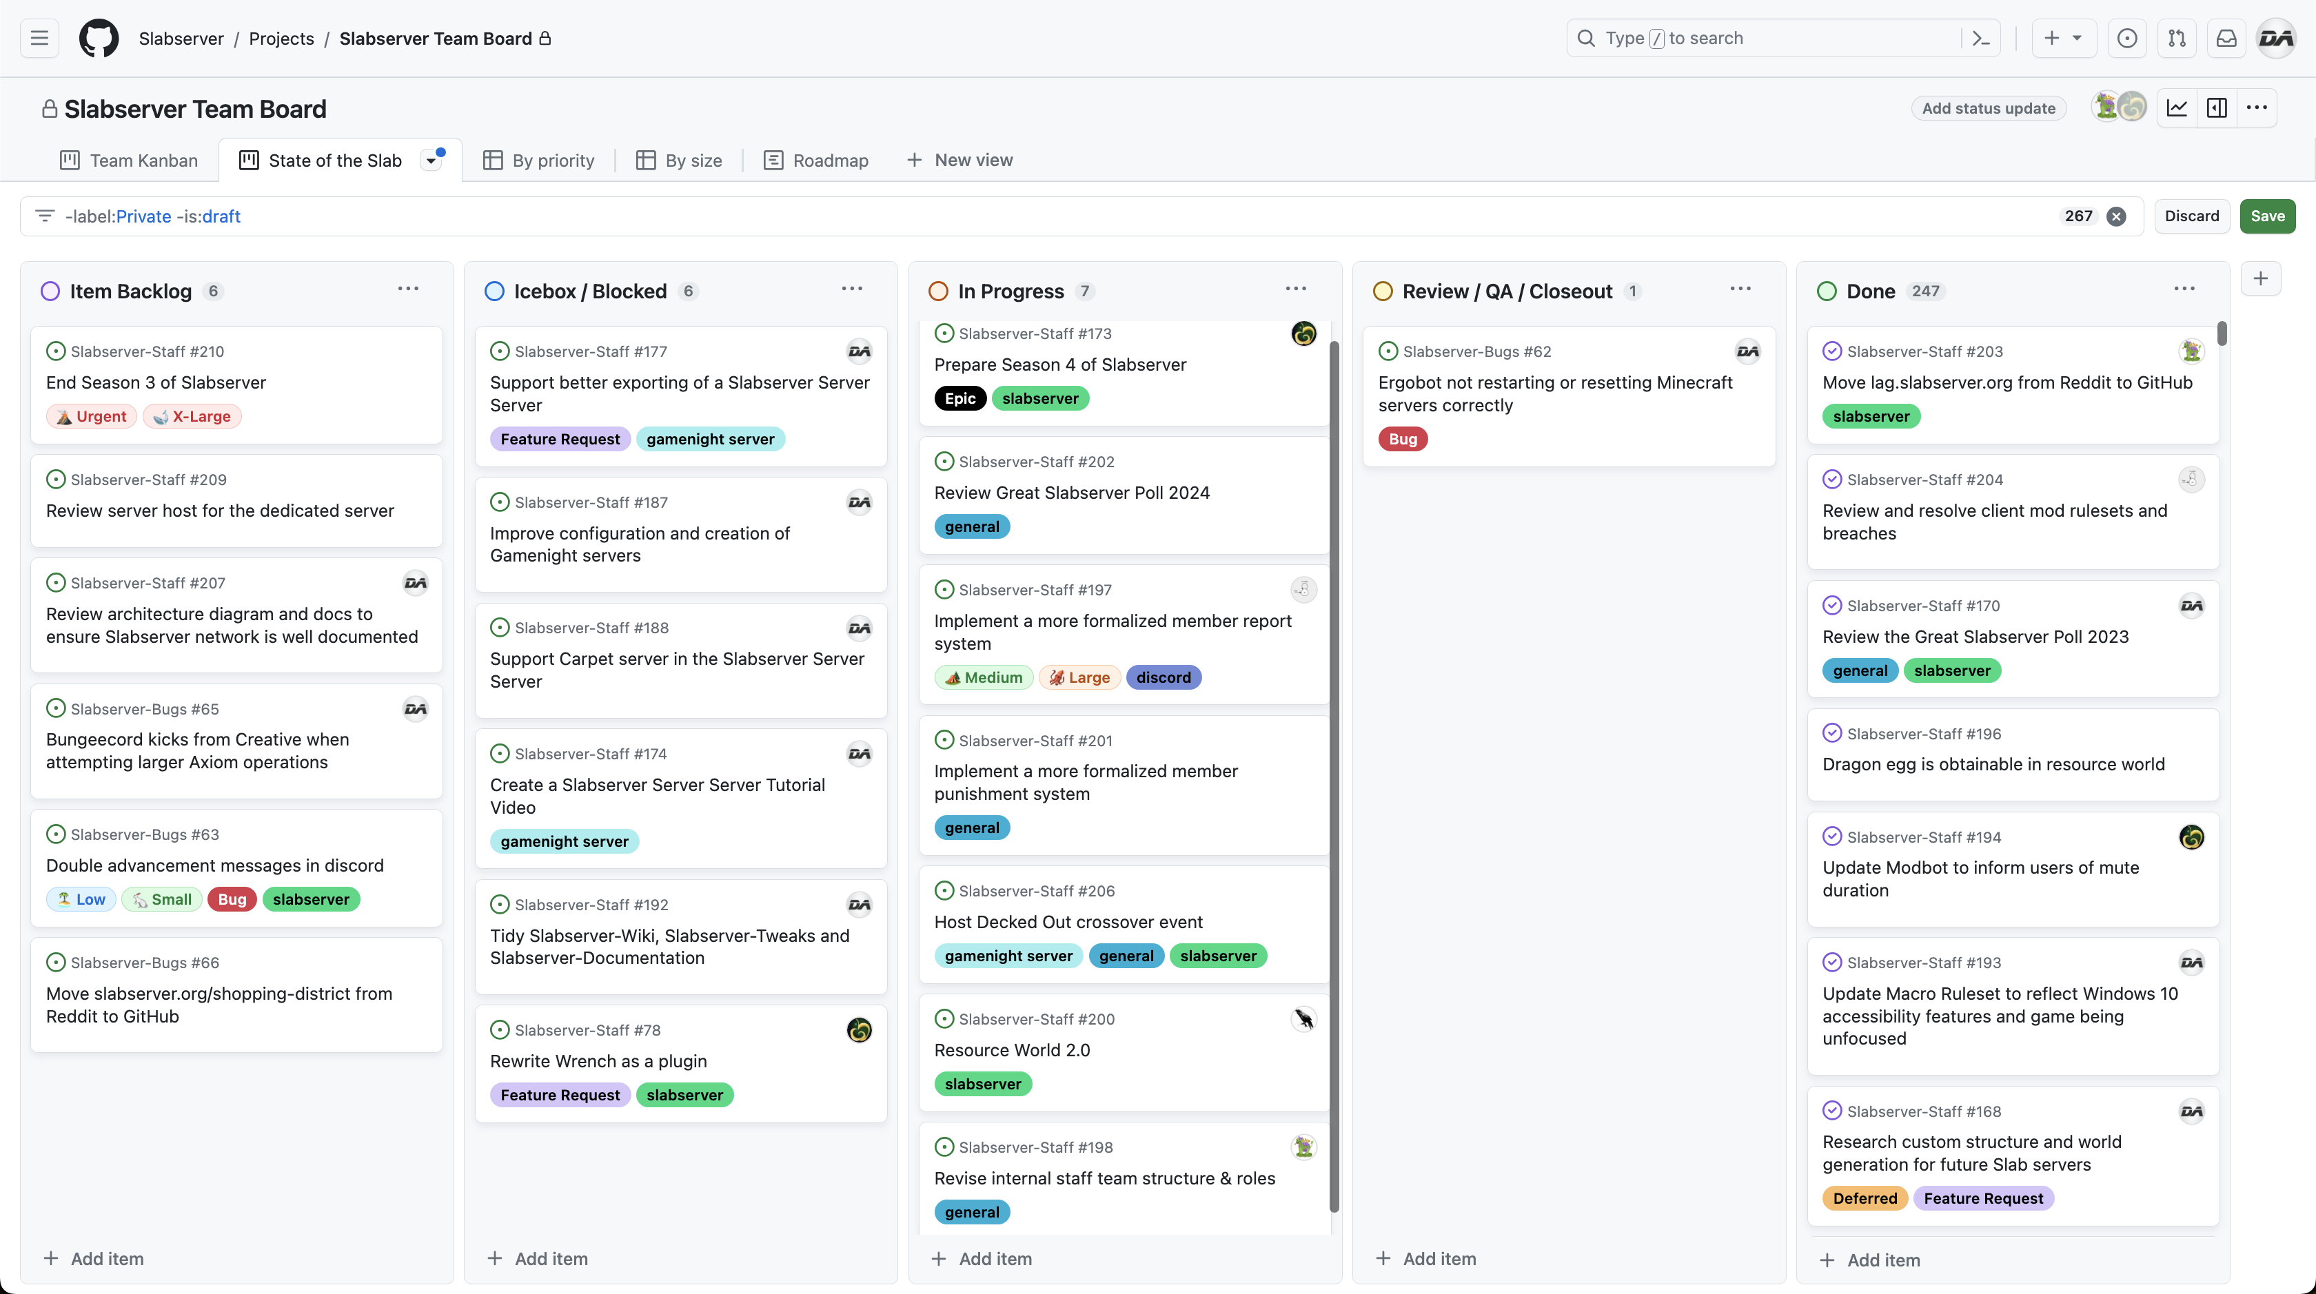
Task: Open the Insights chart icon
Action: [x=2177, y=109]
